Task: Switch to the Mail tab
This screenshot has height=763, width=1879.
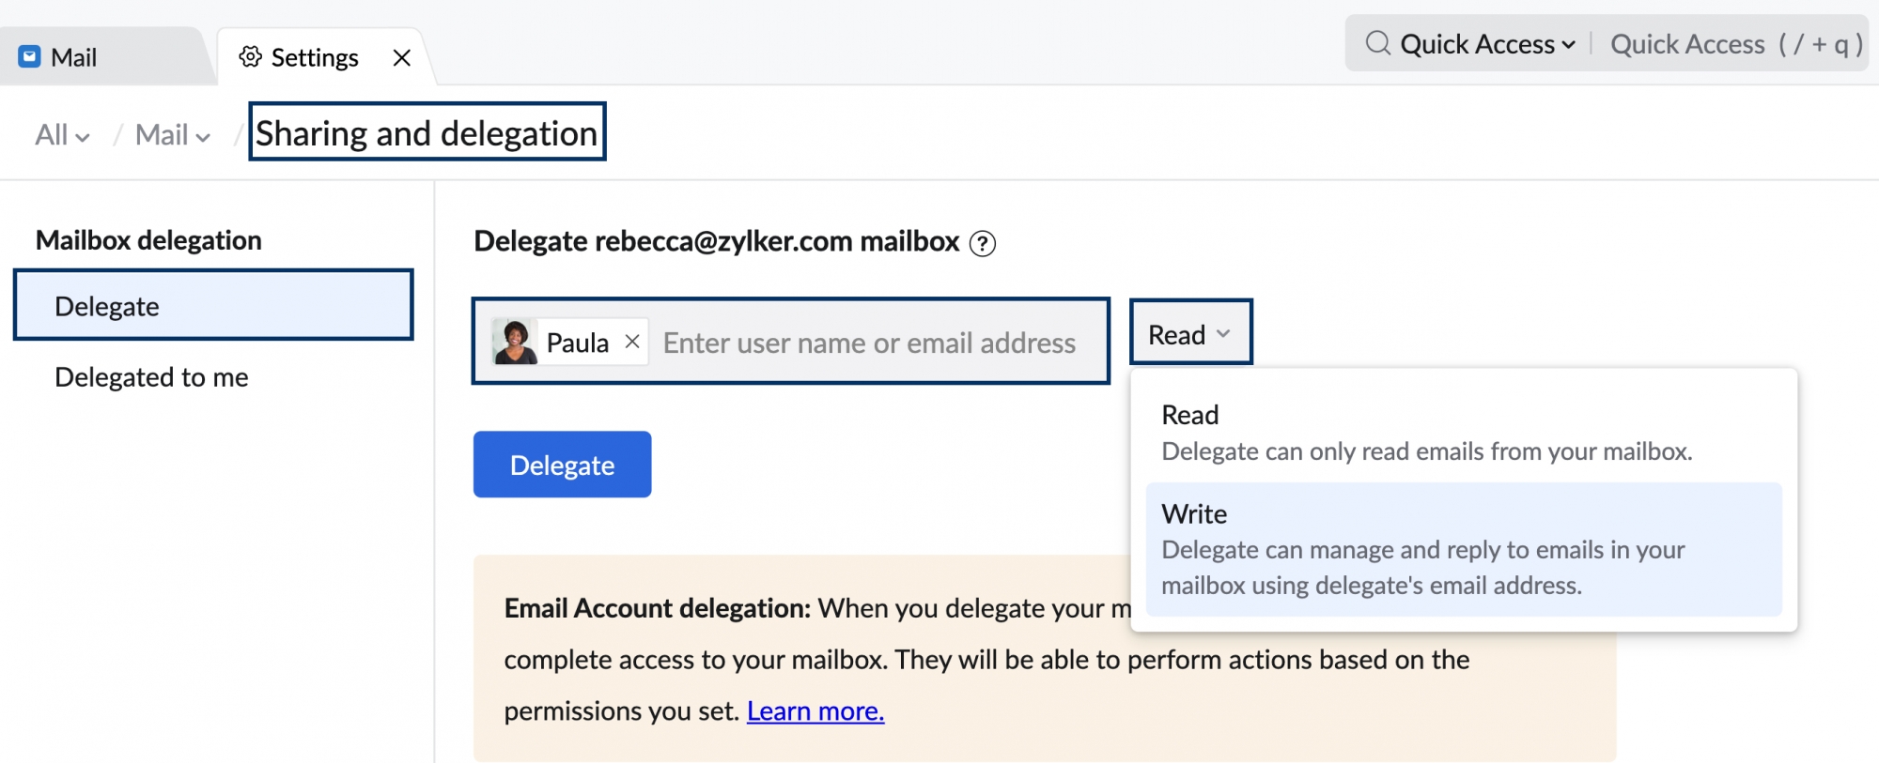Action: click(73, 58)
